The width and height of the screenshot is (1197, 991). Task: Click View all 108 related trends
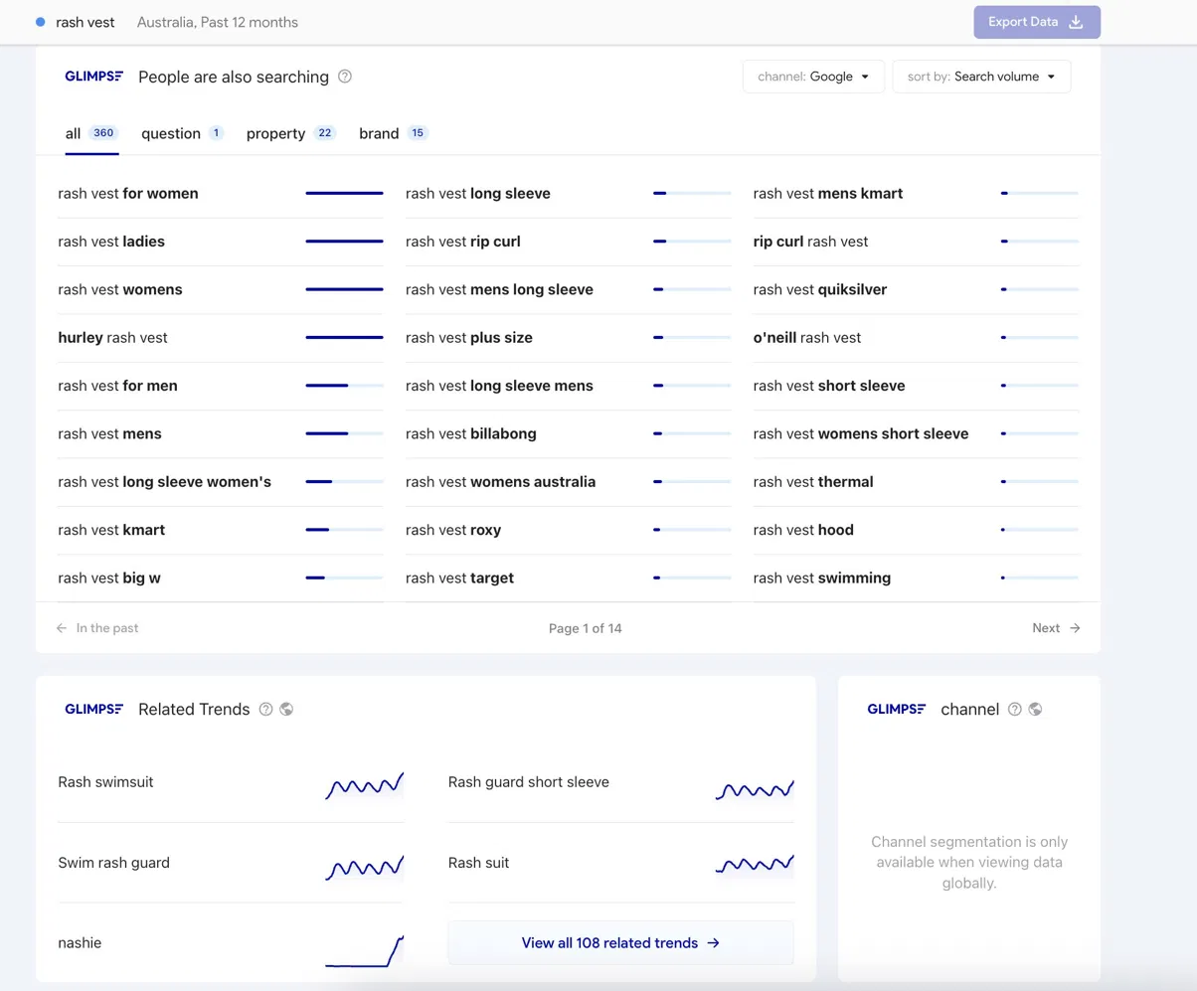[x=620, y=943]
